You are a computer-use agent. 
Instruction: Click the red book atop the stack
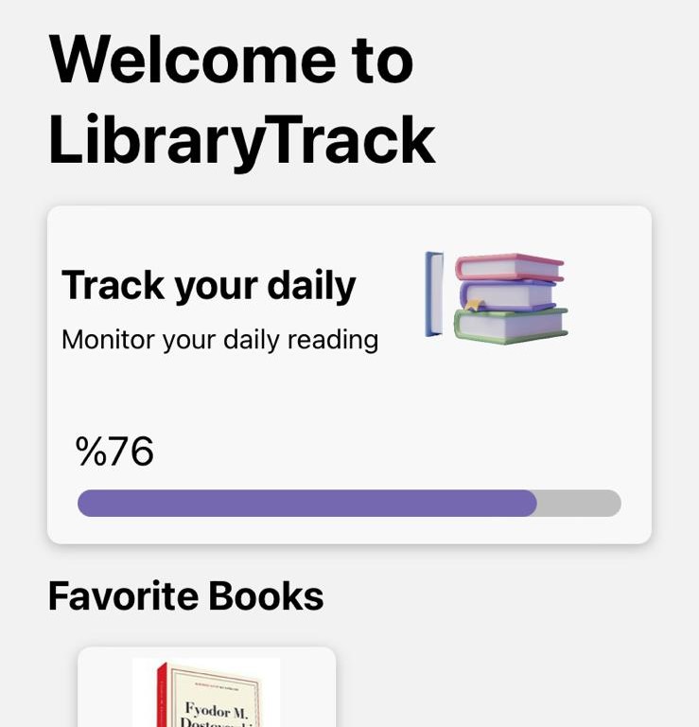point(509,268)
